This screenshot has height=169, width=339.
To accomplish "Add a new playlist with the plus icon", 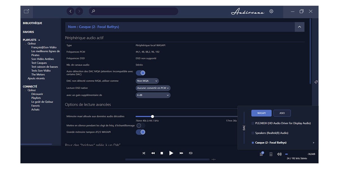I will 39,40.
